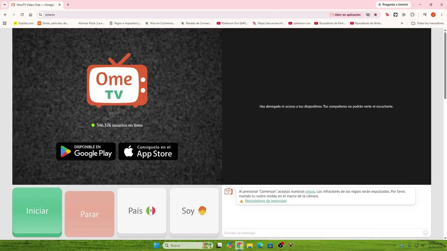This screenshot has height=251, width=447.
Task: Open the App Store download badge
Action: [148, 151]
